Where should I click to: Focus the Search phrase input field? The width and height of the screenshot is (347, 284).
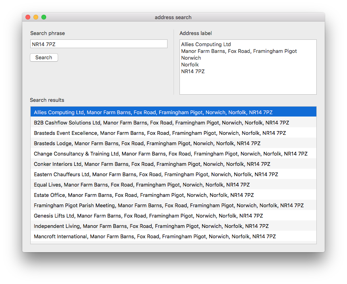[x=99, y=44]
